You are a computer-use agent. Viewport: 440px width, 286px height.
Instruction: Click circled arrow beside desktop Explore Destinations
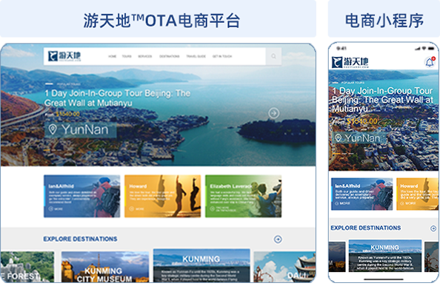[278, 239]
